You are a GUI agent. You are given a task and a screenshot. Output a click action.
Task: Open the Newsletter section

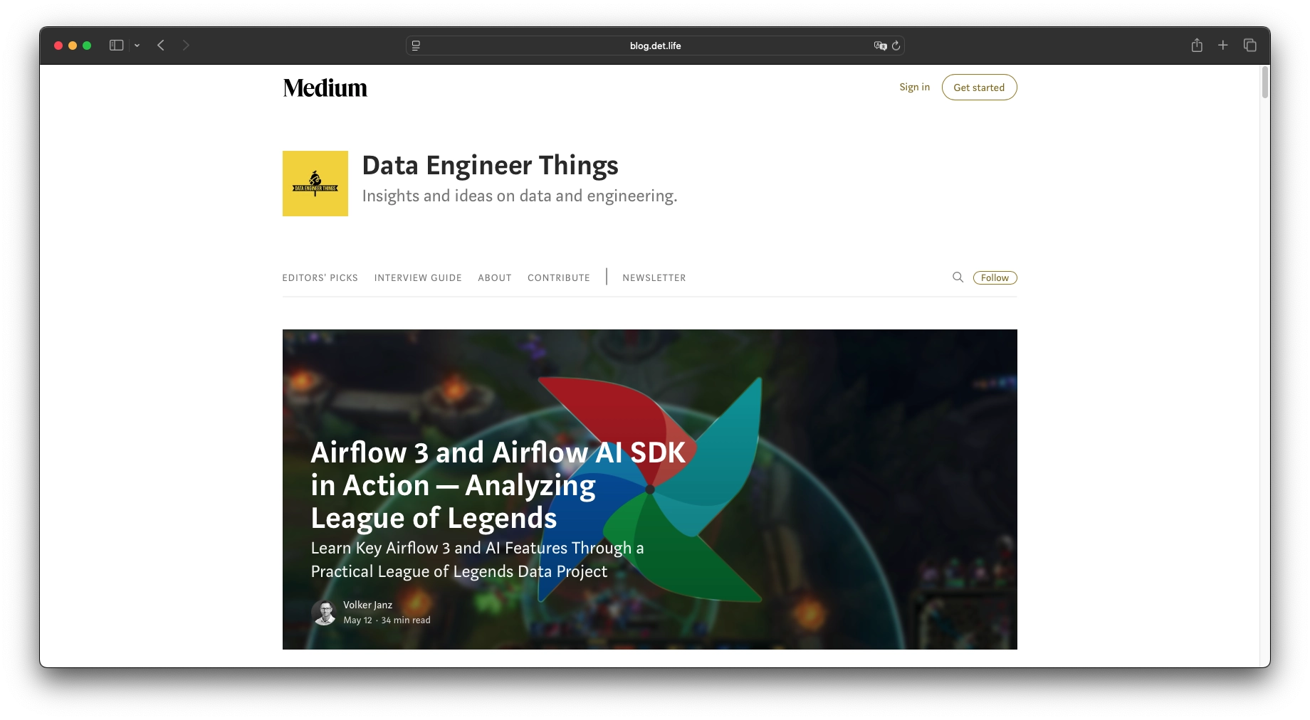654,278
